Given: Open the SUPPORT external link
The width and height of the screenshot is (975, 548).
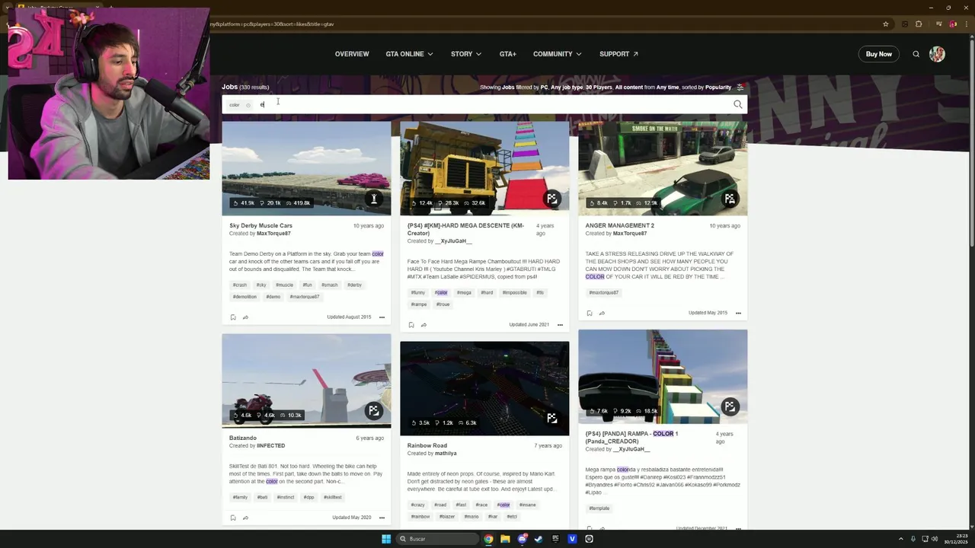Looking at the screenshot, I should [x=619, y=54].
